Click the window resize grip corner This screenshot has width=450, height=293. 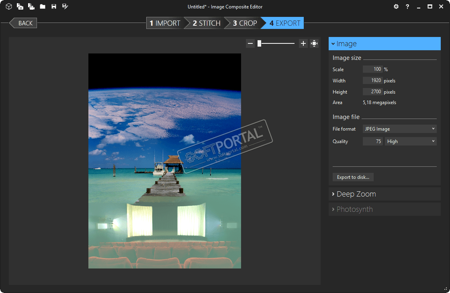(446, 289)
